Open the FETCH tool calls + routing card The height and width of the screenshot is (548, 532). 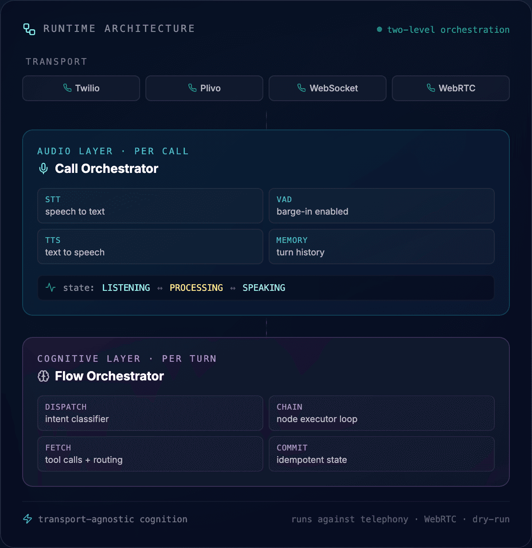tap(150, 454)
